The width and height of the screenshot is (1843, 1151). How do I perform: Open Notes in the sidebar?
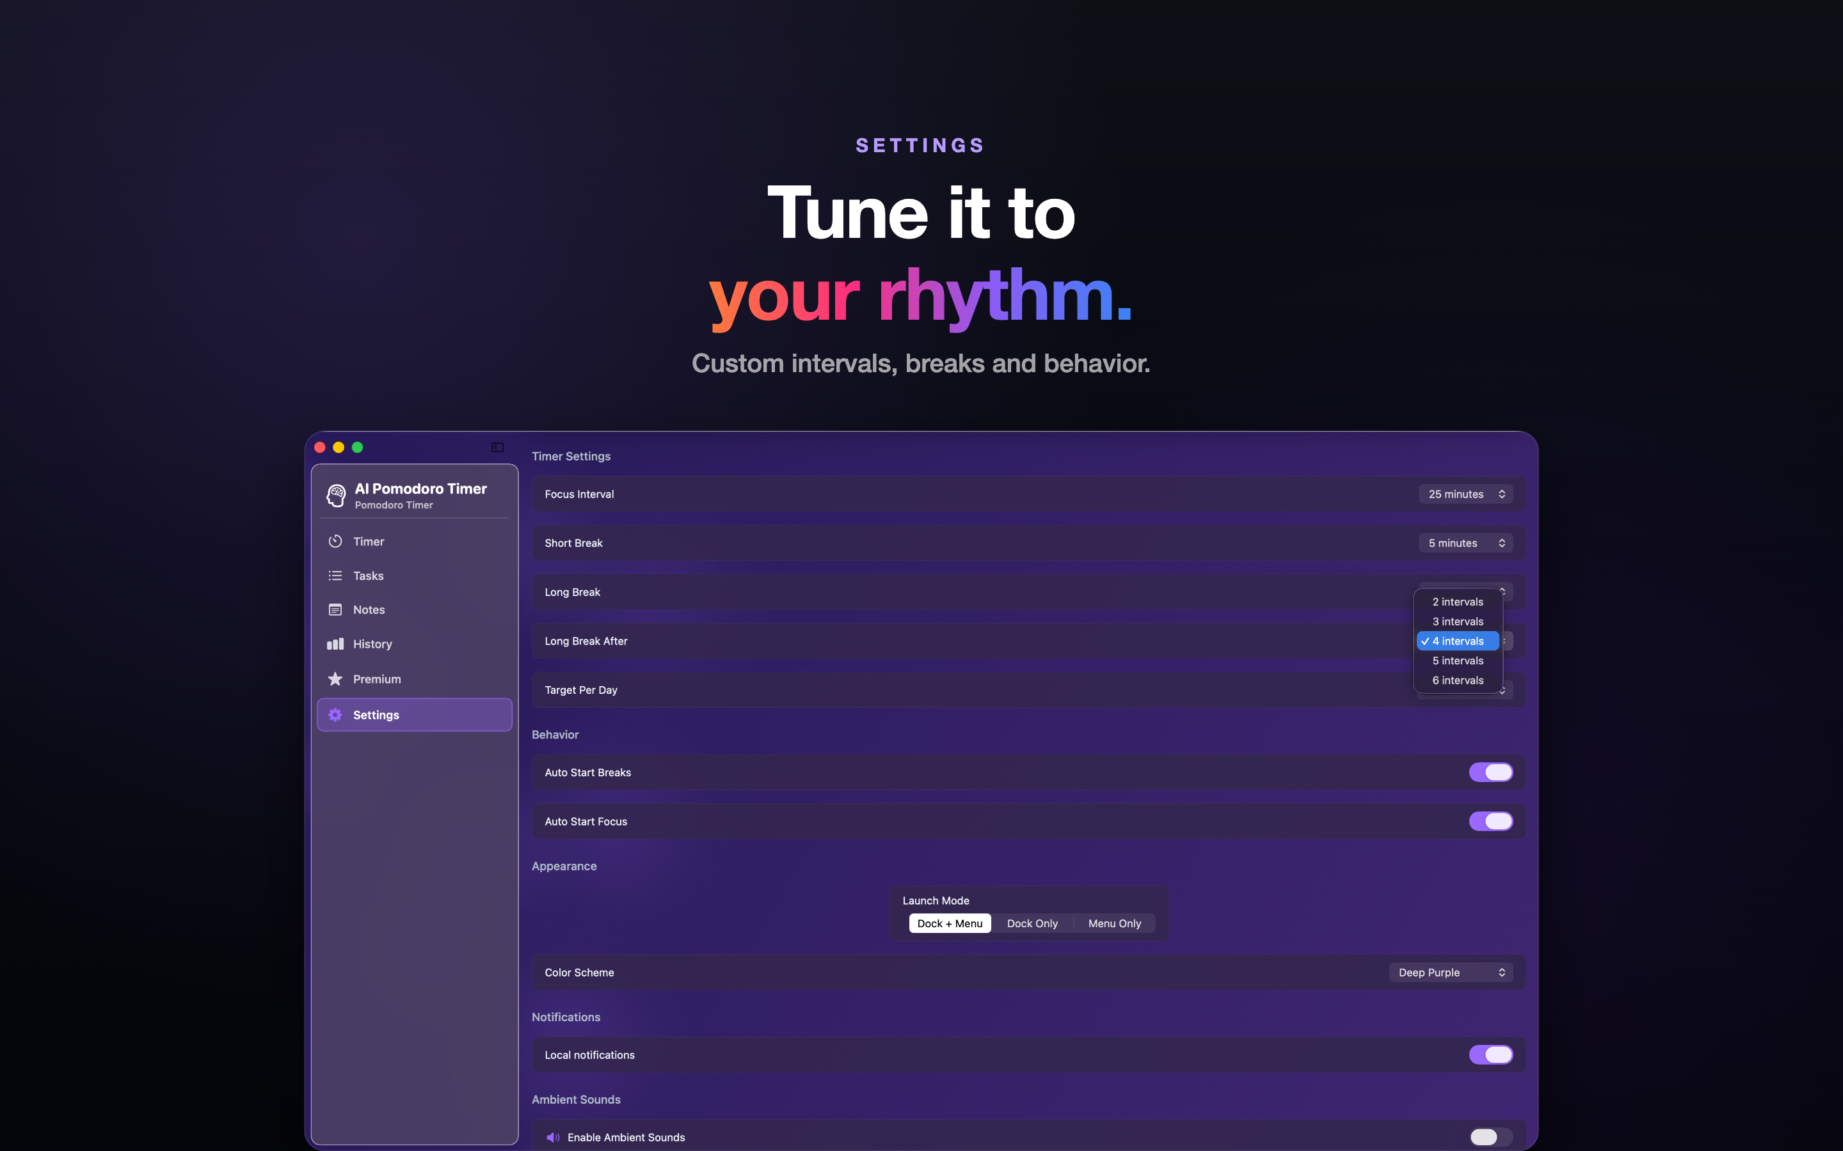(x=414, y=610)
